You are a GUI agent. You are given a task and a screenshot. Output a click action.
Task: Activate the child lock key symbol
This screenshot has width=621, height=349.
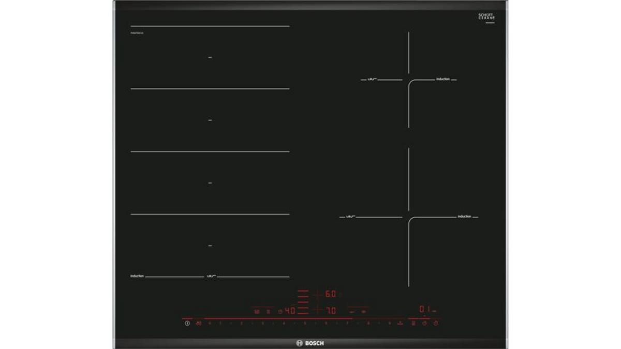click(x=198, y=323)
